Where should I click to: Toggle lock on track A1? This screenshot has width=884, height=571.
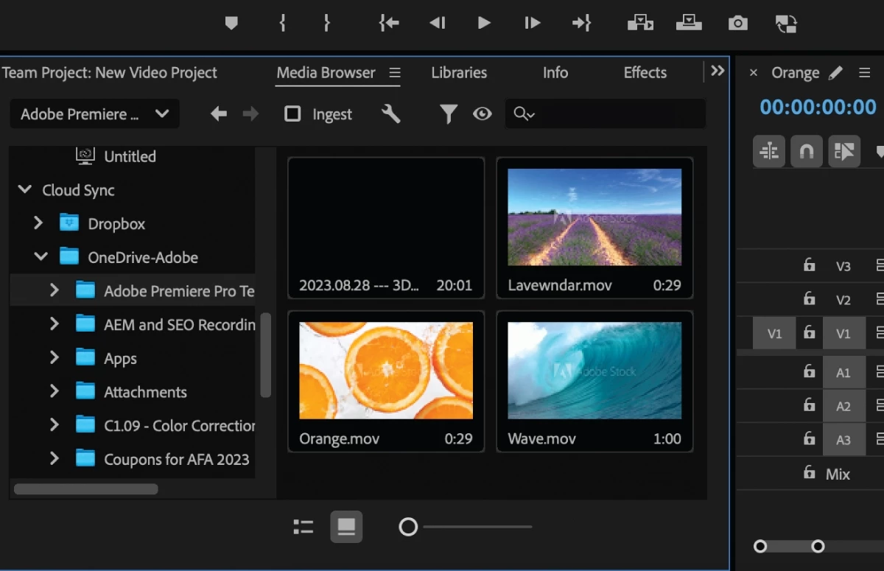click(x=810, y=372)
